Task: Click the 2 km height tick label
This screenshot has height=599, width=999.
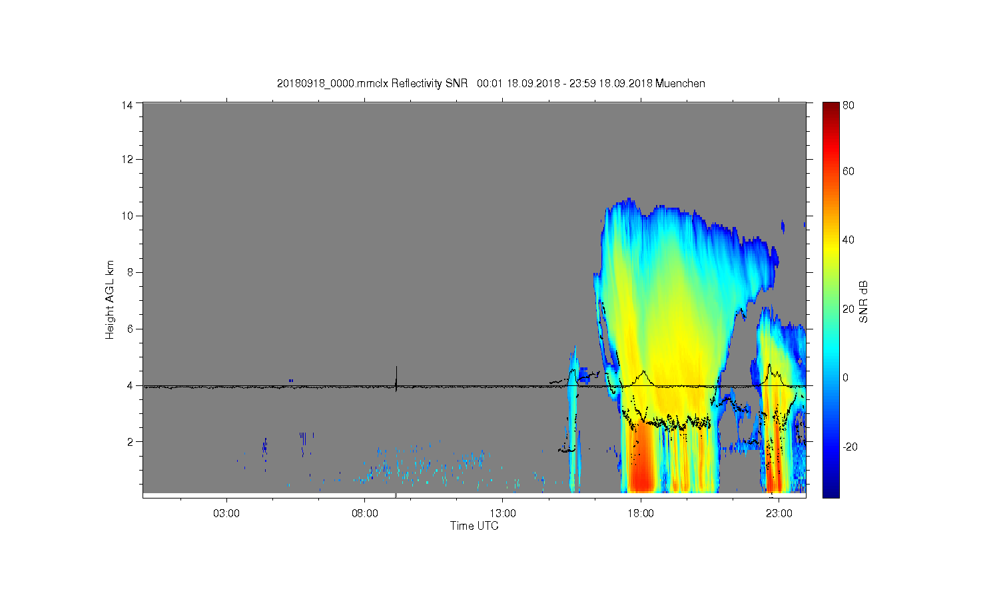Action: tap(130, 442)
